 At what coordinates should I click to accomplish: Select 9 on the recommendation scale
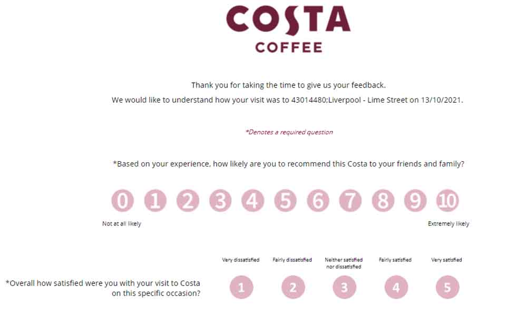point(415,201)
